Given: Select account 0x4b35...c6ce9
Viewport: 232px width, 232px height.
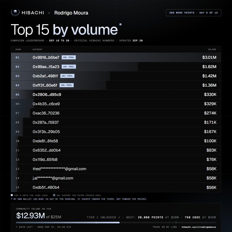Looking at the screenshot, I should click(46, 104).
